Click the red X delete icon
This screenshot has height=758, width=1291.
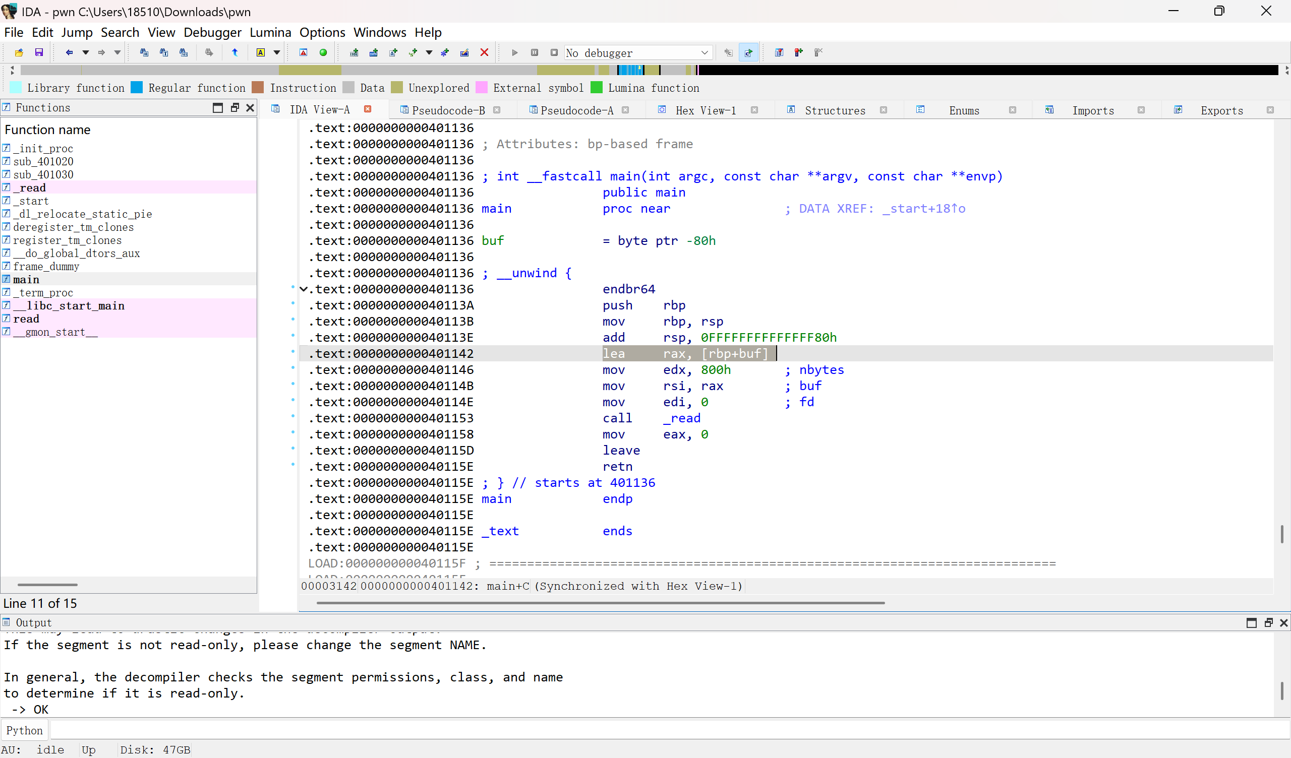pyautogui.click(x=484, y=52)
